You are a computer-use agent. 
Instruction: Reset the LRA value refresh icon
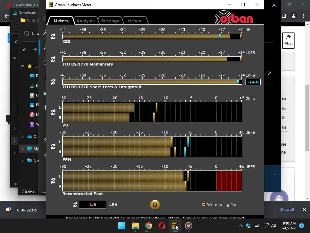click(x=75, y=205)
